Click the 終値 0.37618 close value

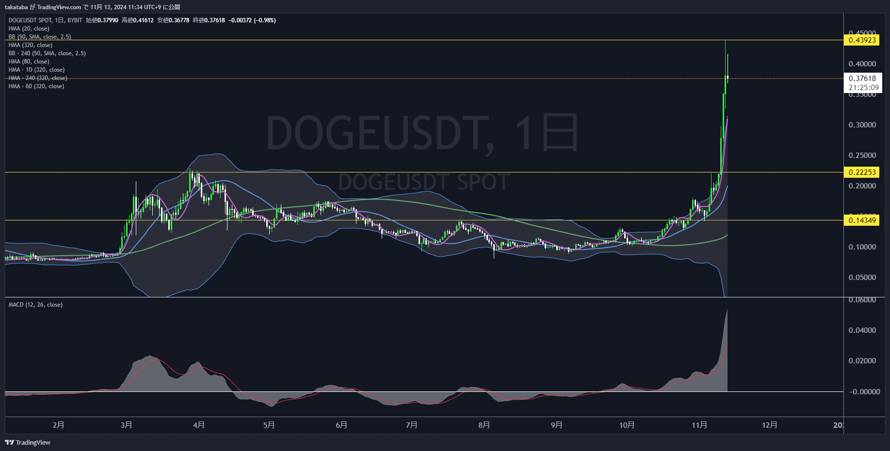[209, 20]
